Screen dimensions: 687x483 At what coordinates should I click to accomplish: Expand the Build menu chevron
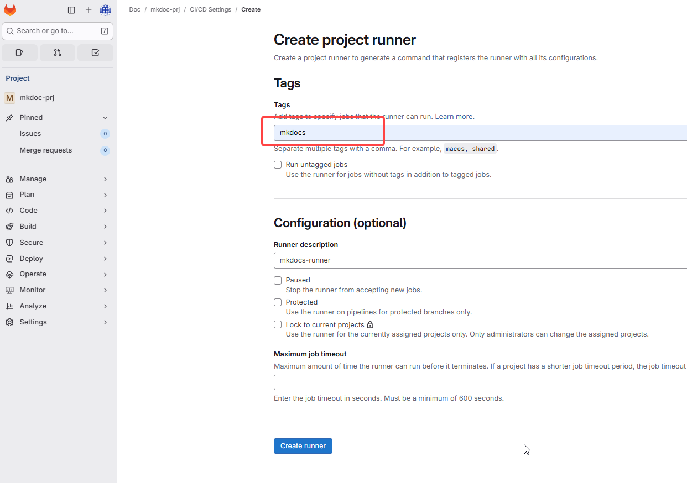coord(105,227)
